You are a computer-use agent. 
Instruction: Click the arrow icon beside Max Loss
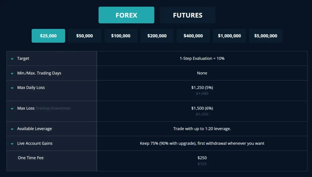coord(12,109)
